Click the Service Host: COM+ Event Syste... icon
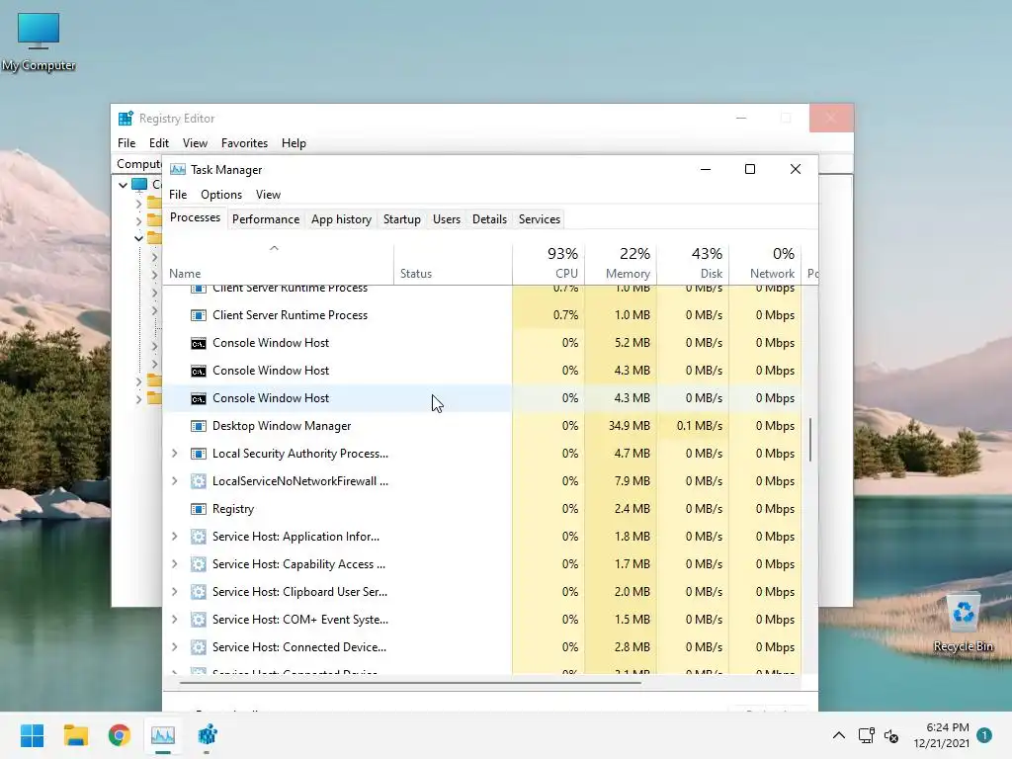The image size is (1012, 759). coord(198,620)
